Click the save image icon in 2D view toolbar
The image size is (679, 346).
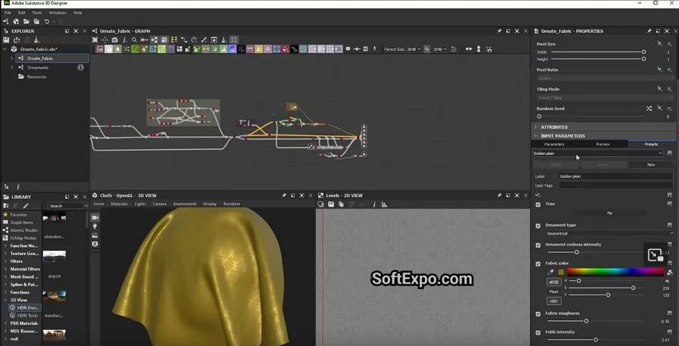pyautogui.click(x=332, y=204)
